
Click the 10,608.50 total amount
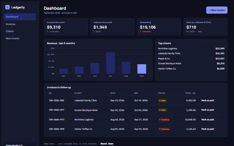(x=190, y=120)
